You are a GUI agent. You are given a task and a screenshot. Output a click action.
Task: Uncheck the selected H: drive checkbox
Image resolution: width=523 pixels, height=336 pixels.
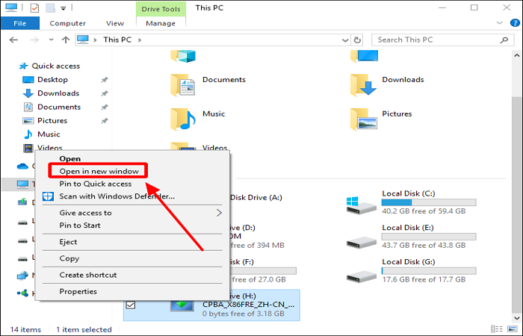pyautogui.click(x=131, y=305)
